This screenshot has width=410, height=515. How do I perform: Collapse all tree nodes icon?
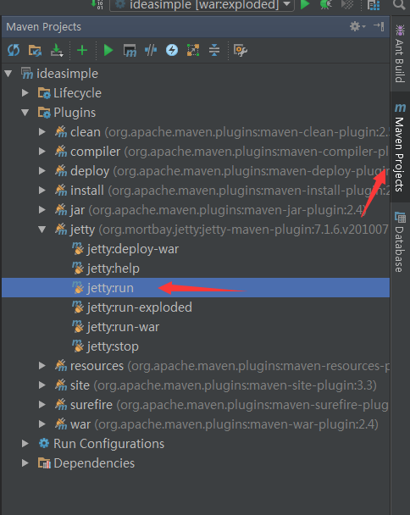(214, 50)
